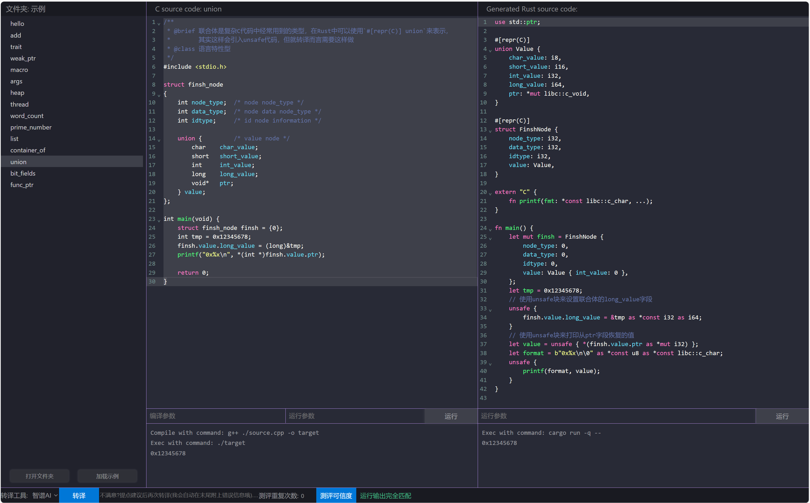Click the 转译 translate button
Image resolution: width=810 pixels, height=503 pixels.
(79, 496)
